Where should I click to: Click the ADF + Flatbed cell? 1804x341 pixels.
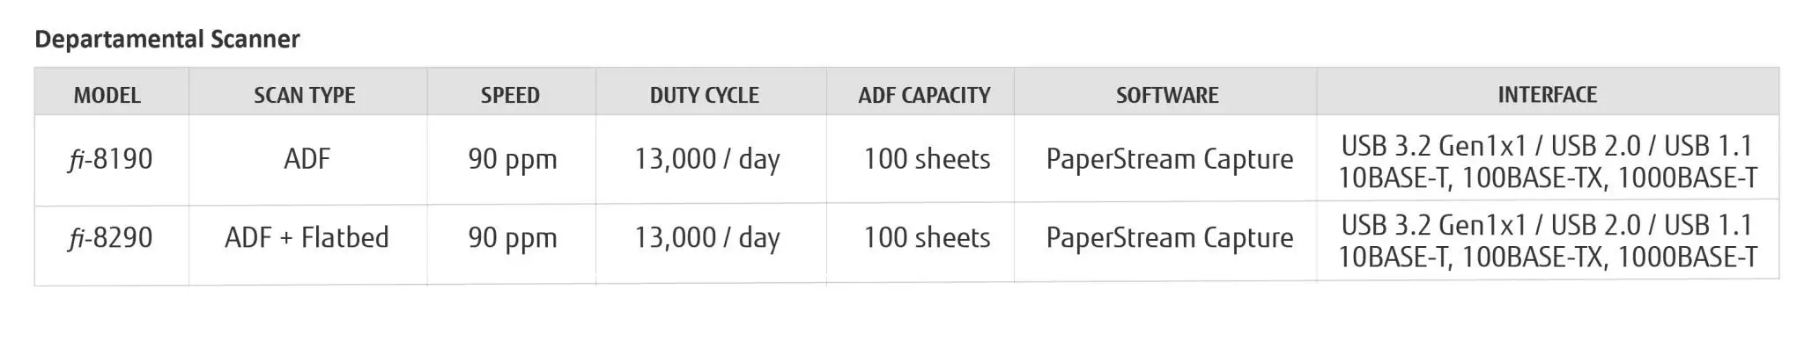point(307,237)
